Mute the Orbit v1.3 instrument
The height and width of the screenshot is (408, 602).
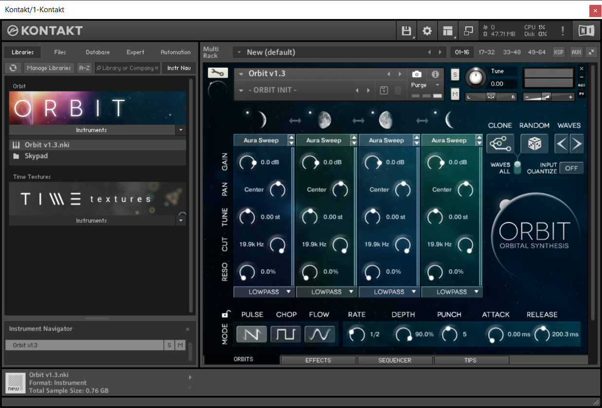click(455, 94)
